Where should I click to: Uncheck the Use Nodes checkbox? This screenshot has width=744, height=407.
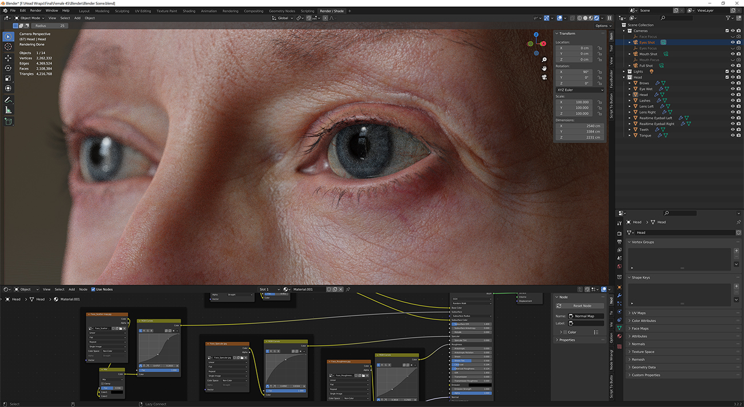point(93,290)
